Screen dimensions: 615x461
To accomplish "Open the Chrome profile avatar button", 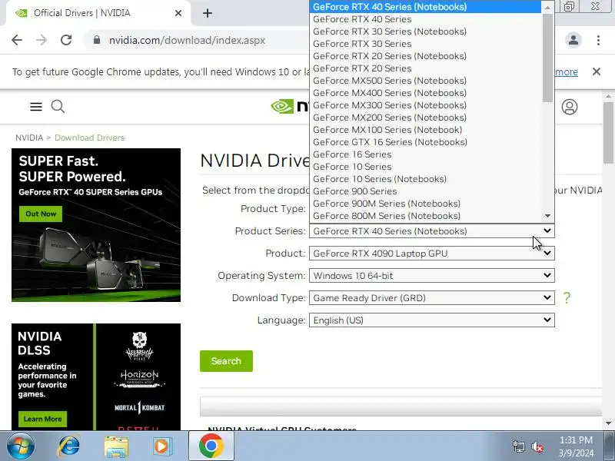I will click(573, 40).
